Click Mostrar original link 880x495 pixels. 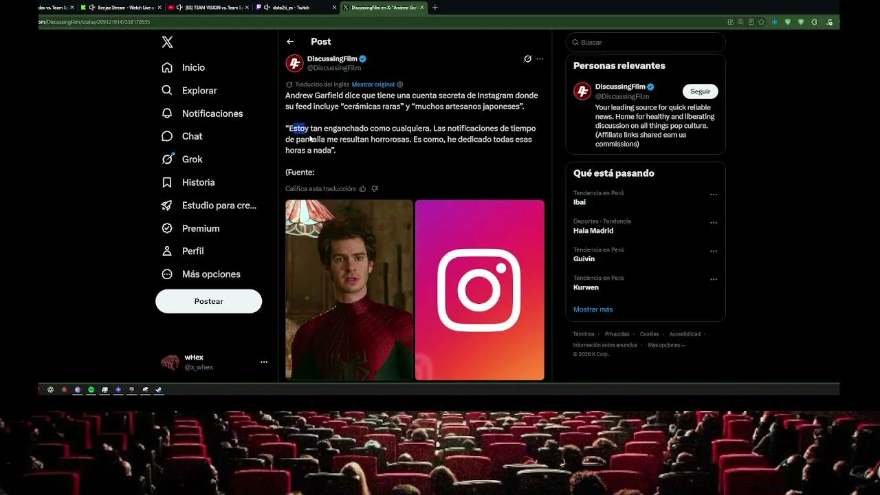coord(373,85)
